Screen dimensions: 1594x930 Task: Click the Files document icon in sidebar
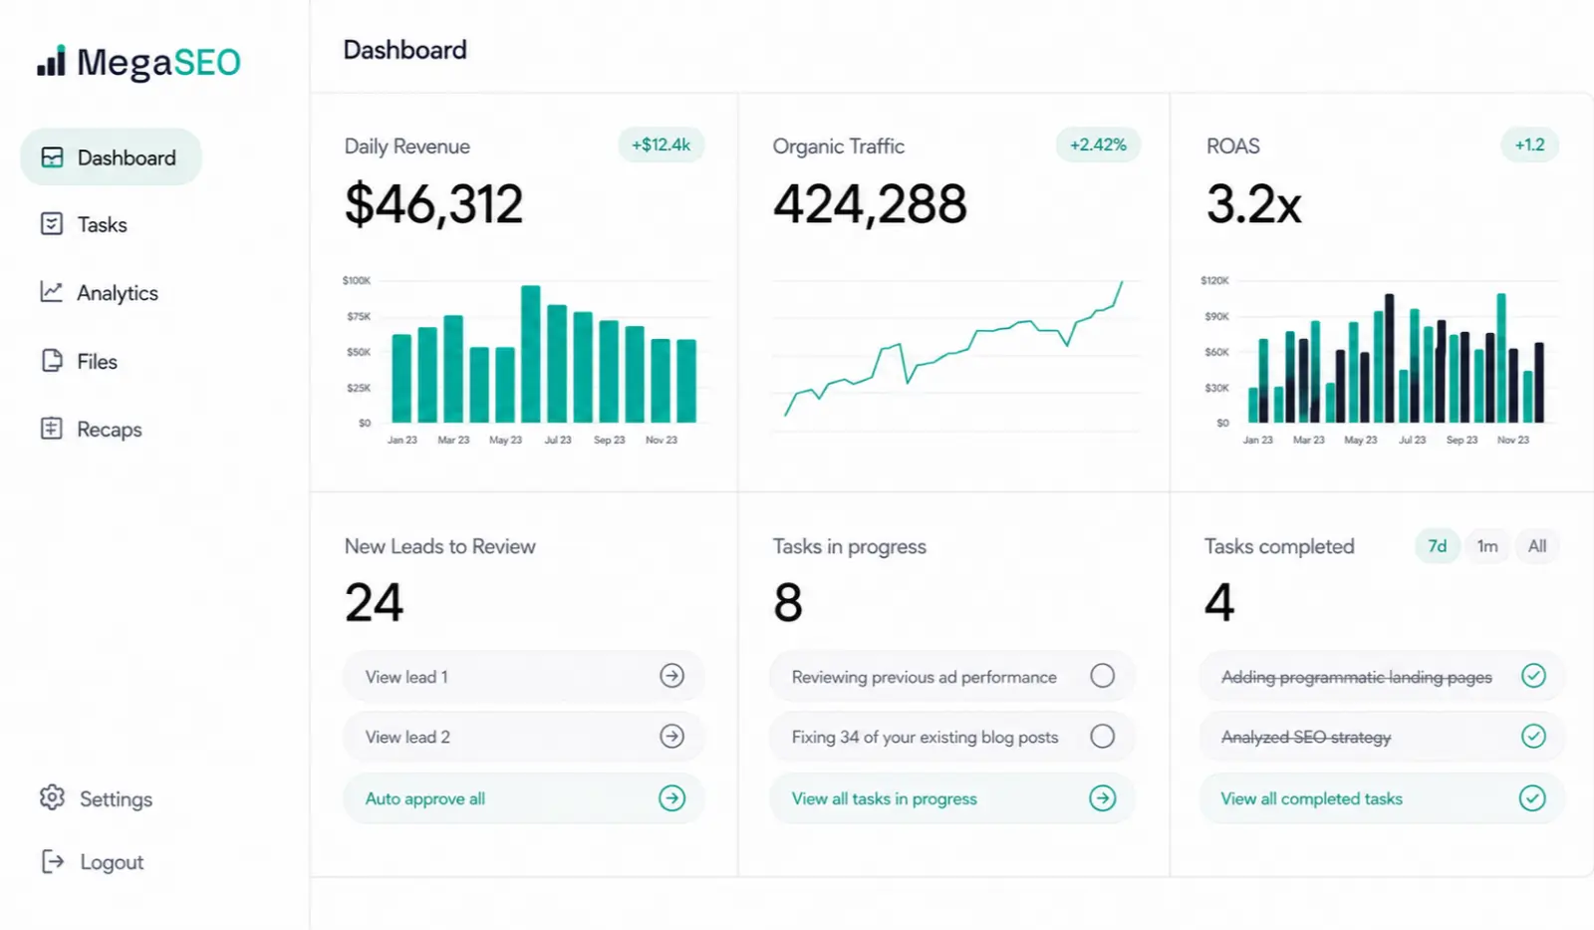click(52, 360)
